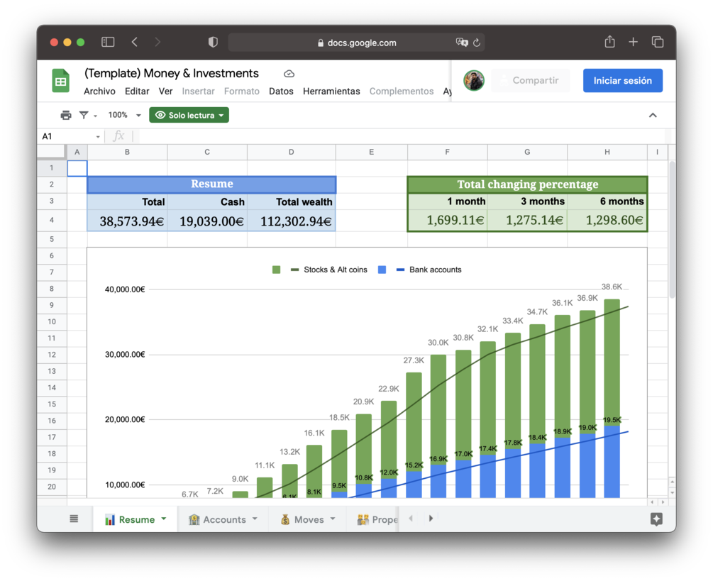Open the Datos menu

click(281, 91)
